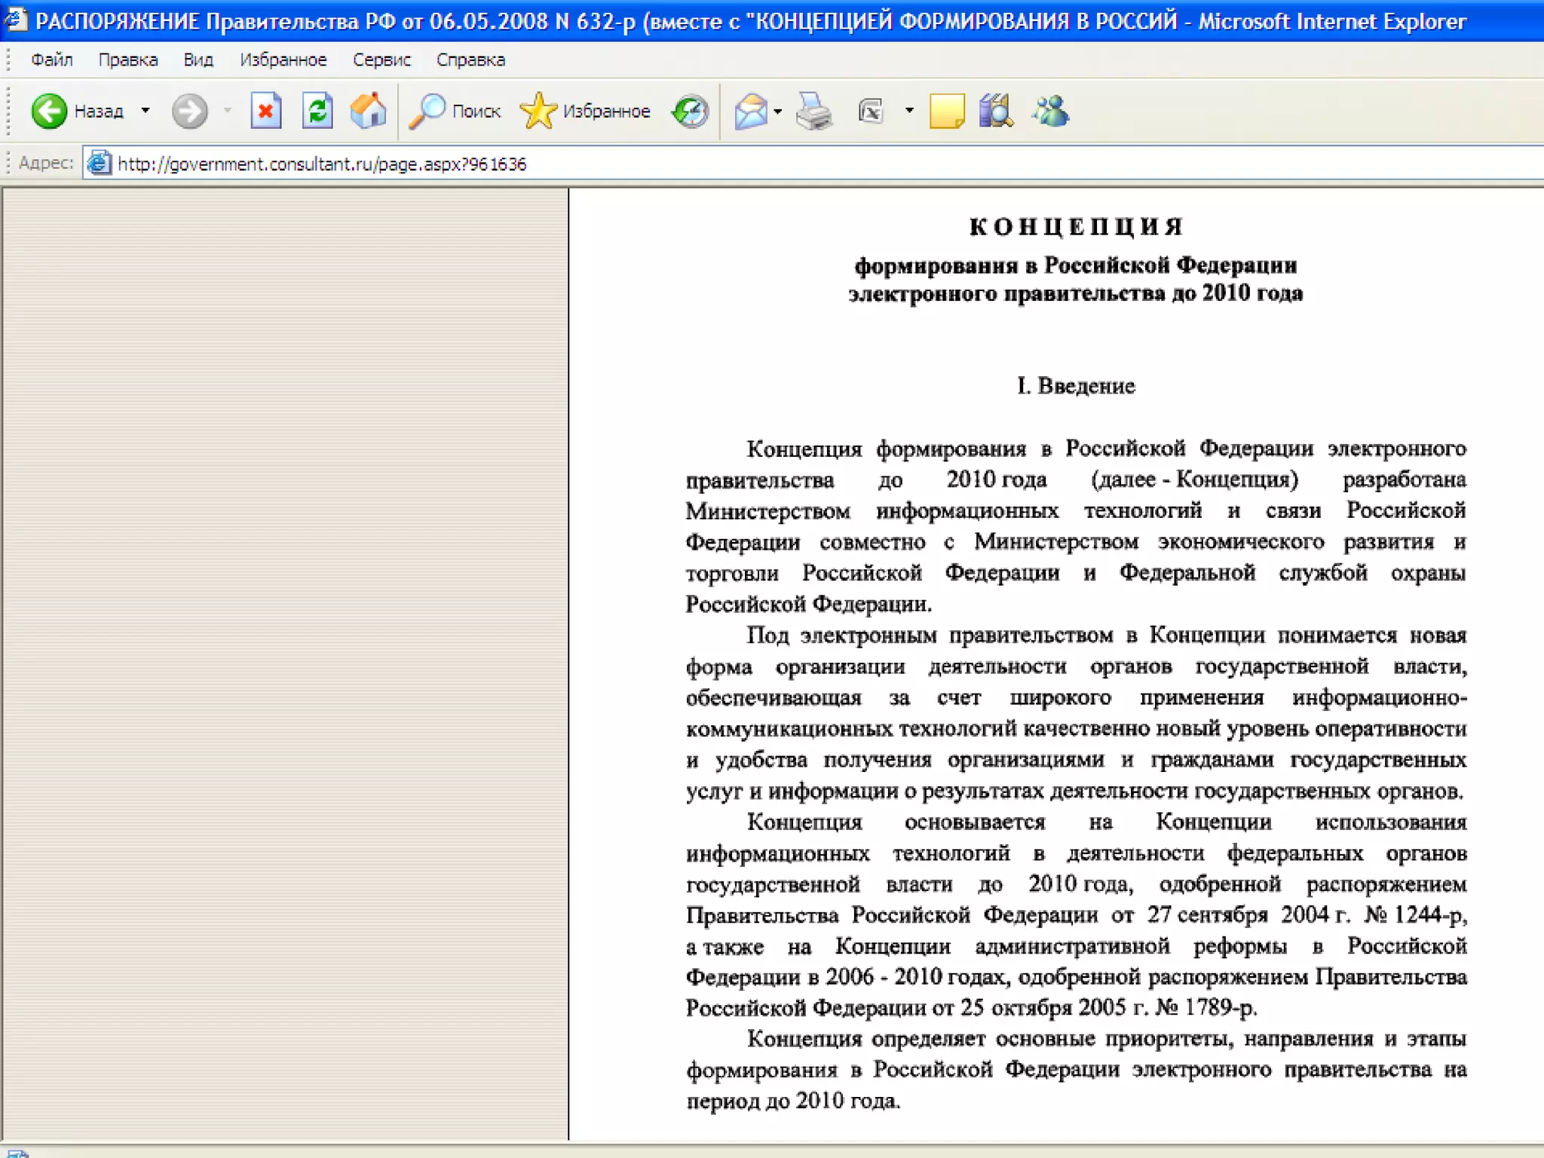This screenshot has width=1544, height=1158.
Task: Open the Сервис menu
Action: point(381,60)
